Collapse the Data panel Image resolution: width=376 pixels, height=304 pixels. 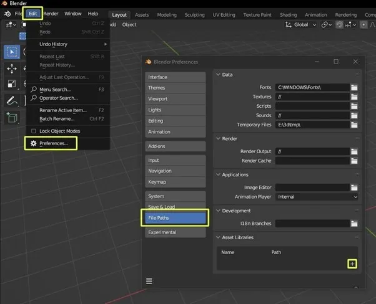pos(218,75)
